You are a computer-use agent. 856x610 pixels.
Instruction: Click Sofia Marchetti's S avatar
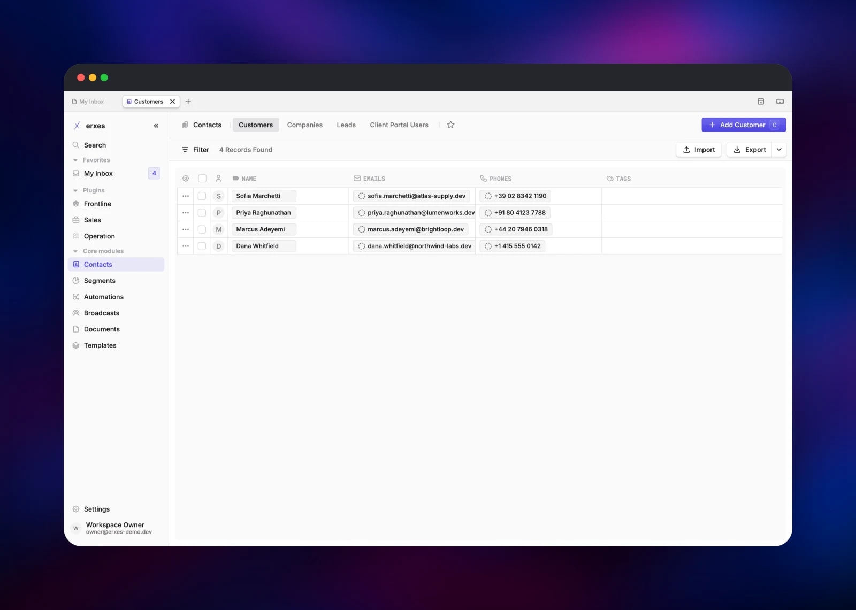click(x=218, y=196)
